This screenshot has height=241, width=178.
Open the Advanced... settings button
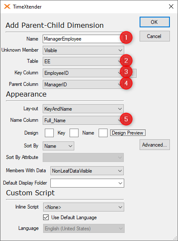click(155, 144)
